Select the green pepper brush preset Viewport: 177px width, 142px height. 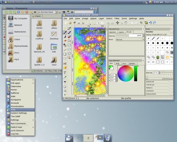(158, 57)
